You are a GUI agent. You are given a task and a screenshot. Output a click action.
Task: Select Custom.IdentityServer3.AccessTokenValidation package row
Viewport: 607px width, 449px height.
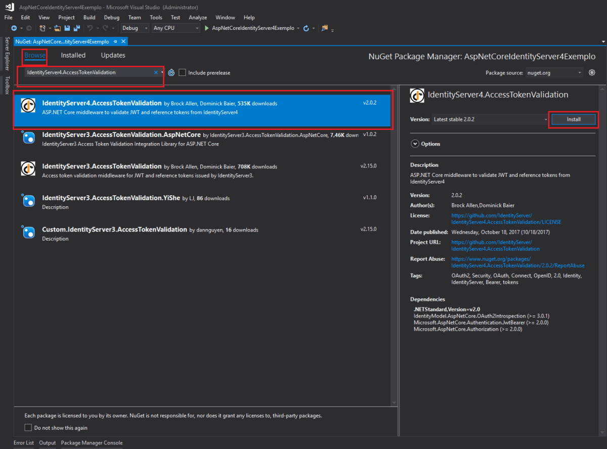202,234
